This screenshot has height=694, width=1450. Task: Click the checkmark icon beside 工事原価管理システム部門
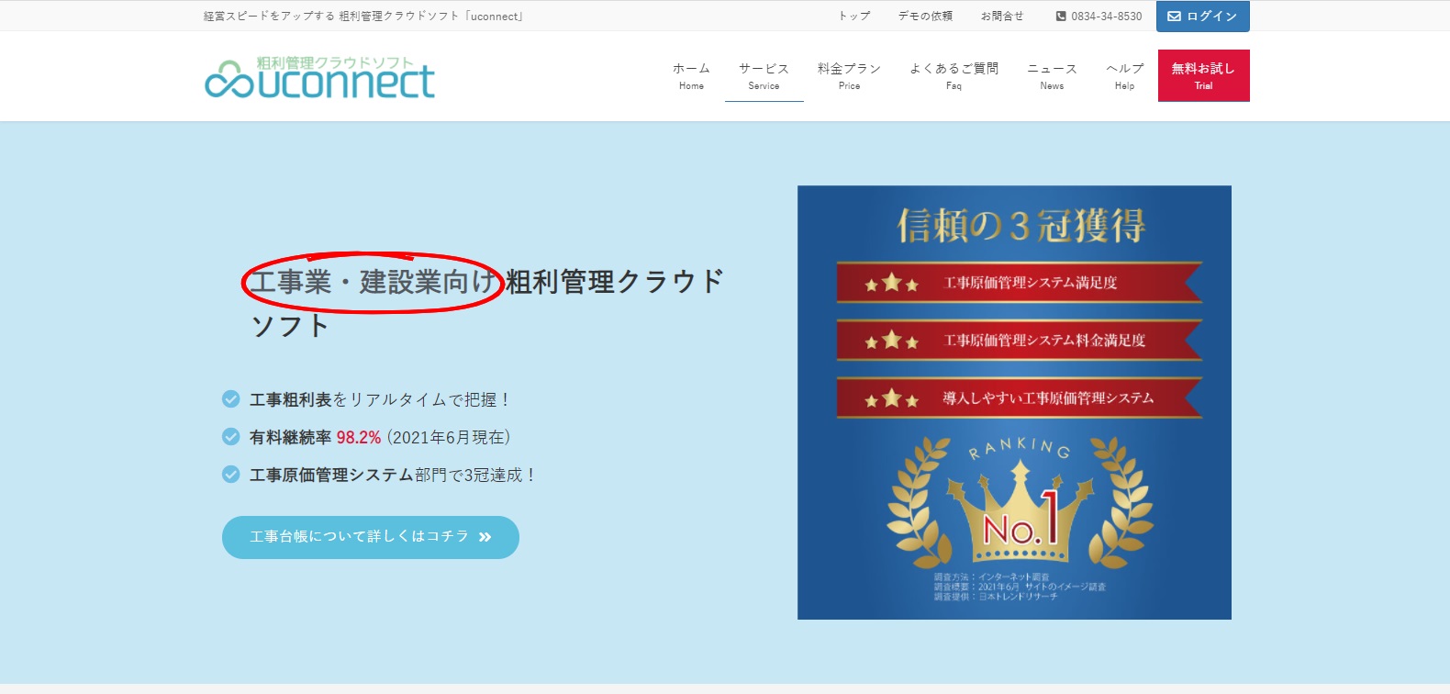coord(231,474)
